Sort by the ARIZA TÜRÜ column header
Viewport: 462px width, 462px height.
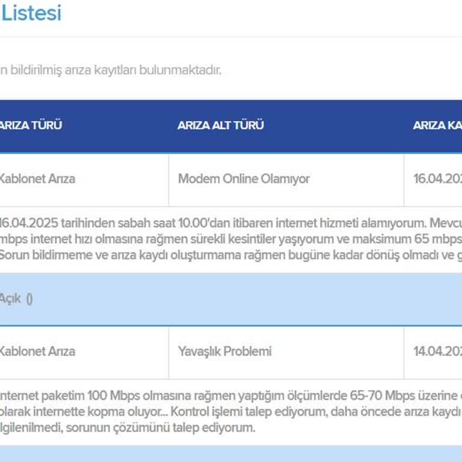point(31,126)
